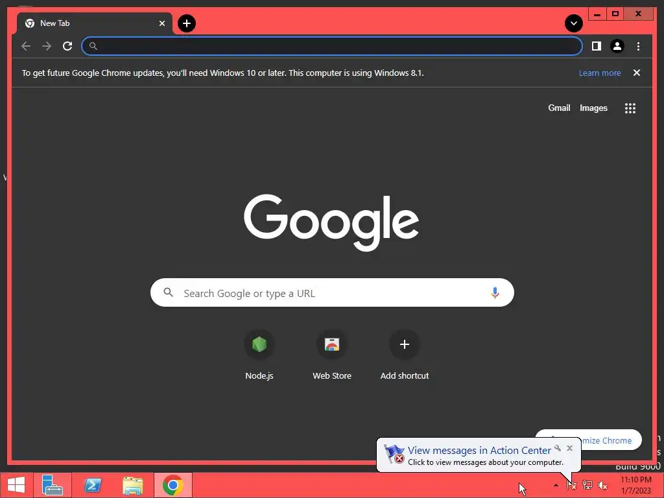Open the Node.js shortcut
Image resolution: width=664 pixels, height=498 pixels.
[x=259, y=355]
